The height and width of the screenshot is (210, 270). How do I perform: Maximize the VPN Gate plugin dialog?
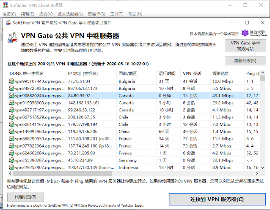[247, 22]
